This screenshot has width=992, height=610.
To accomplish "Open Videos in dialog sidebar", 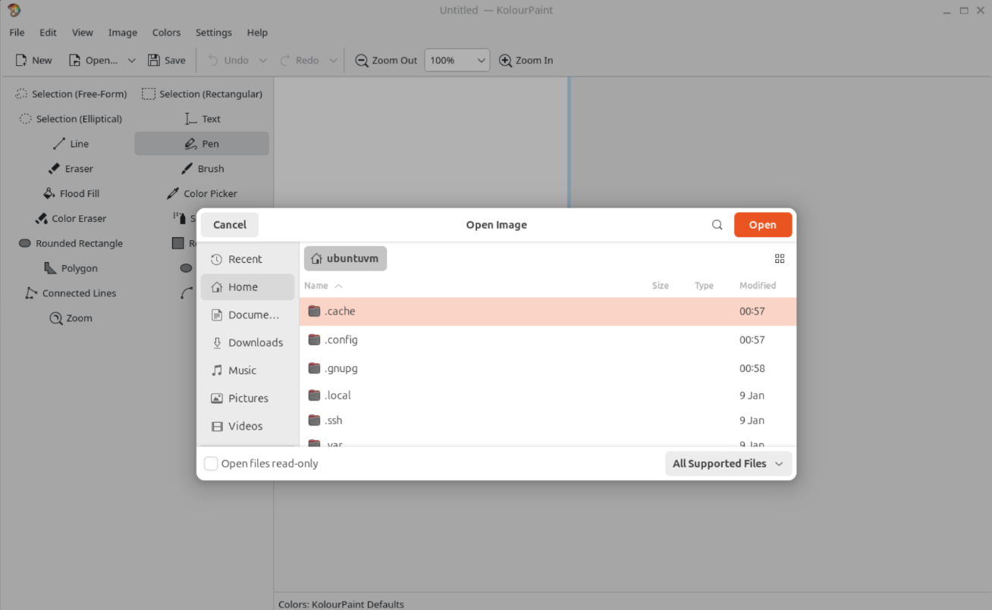I will pos(247,427).
